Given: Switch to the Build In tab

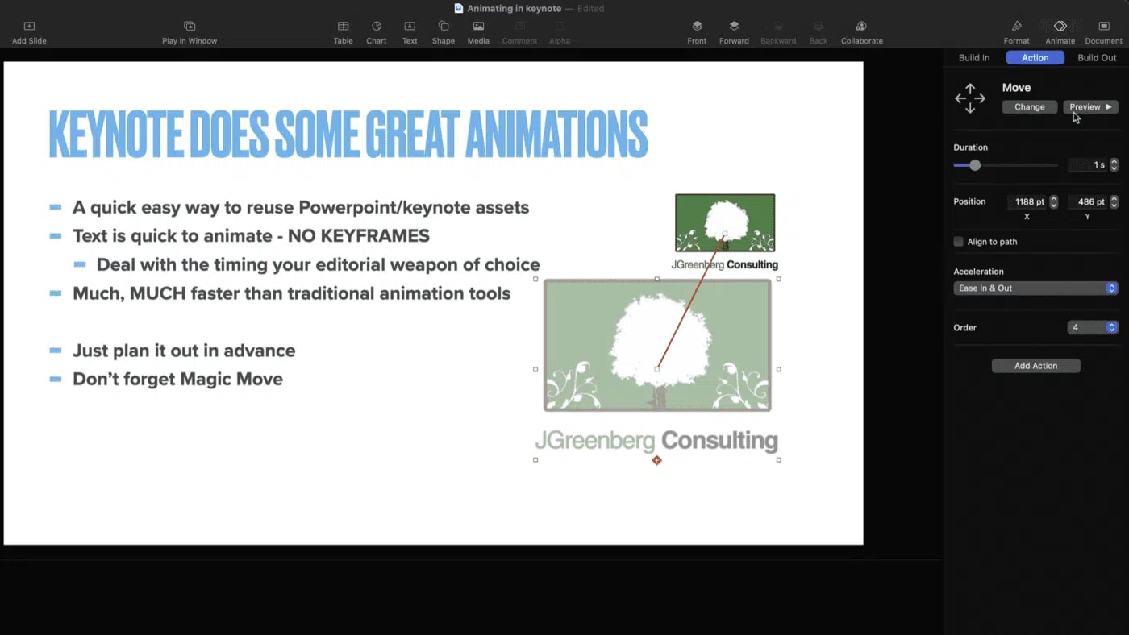Looking at the screenshot, I should [x=973, y=58].
